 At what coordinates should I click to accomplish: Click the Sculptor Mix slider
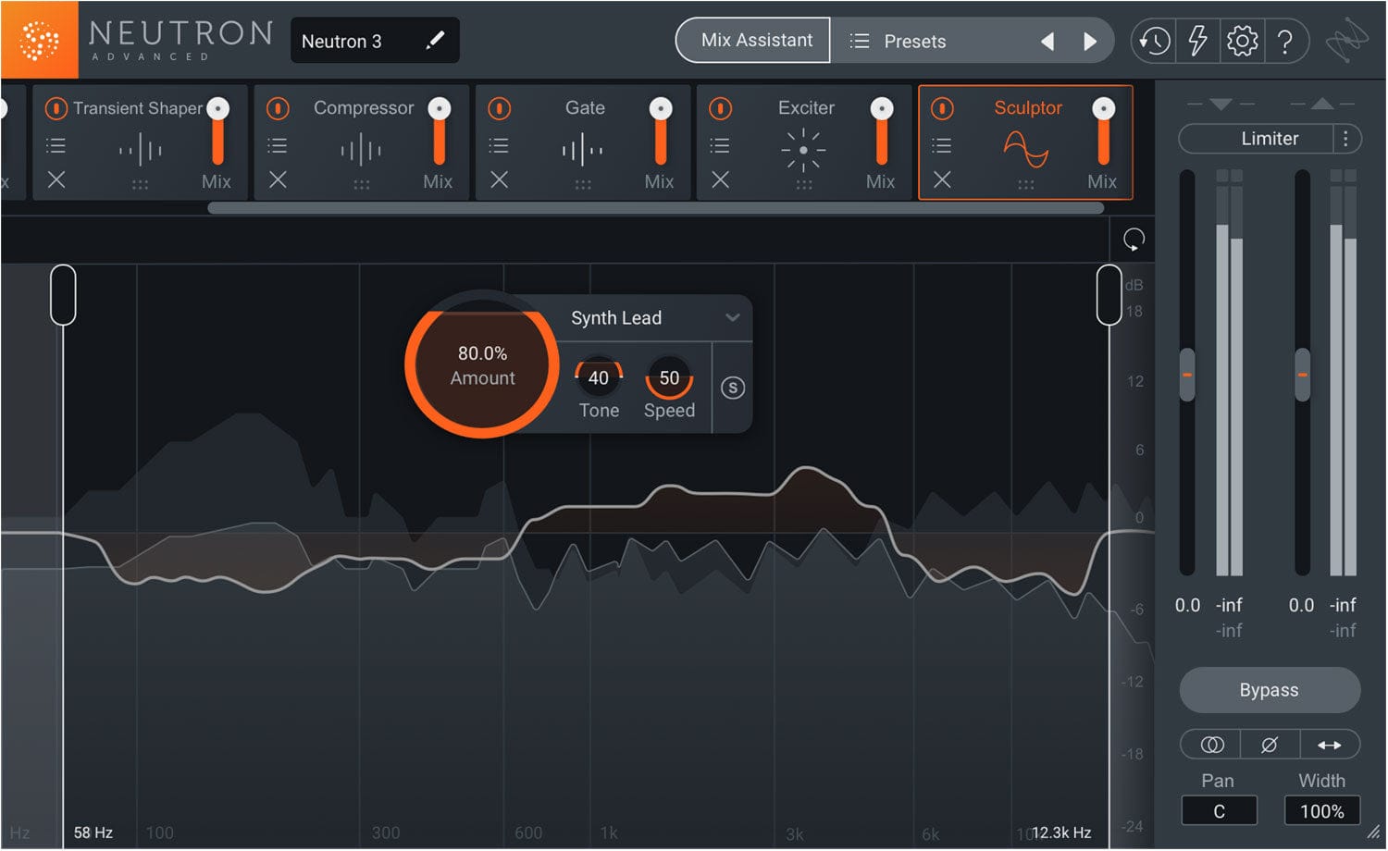pyautogui.click(x=1103, y=131)
